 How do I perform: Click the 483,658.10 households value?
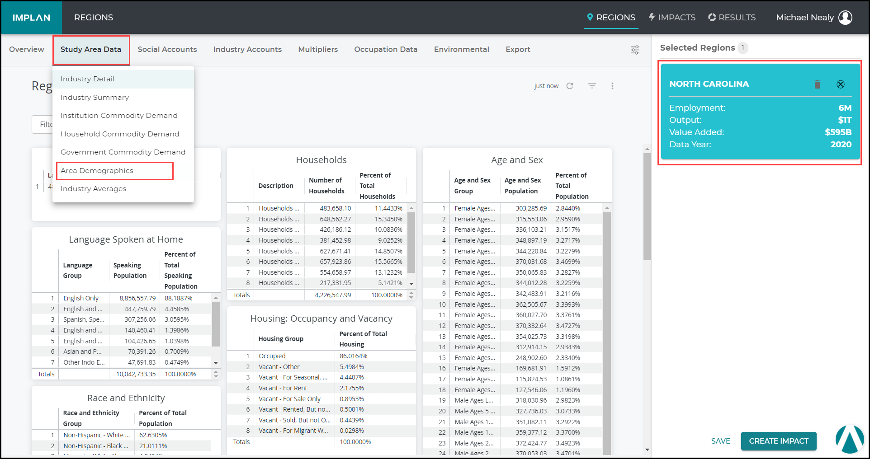(x=335, y=208)
